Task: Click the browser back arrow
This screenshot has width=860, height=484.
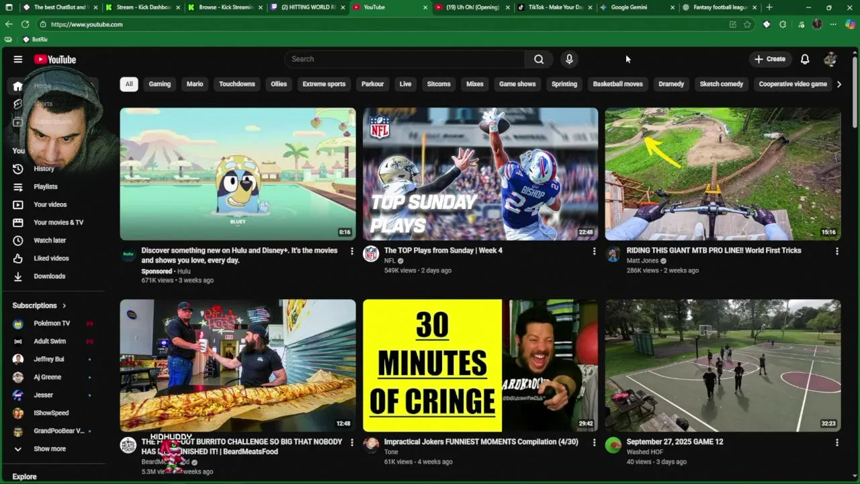Action: 9,24
